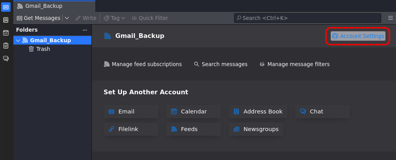Click the Get Messages button
This screenshot has width=396, height=160.
38,18
